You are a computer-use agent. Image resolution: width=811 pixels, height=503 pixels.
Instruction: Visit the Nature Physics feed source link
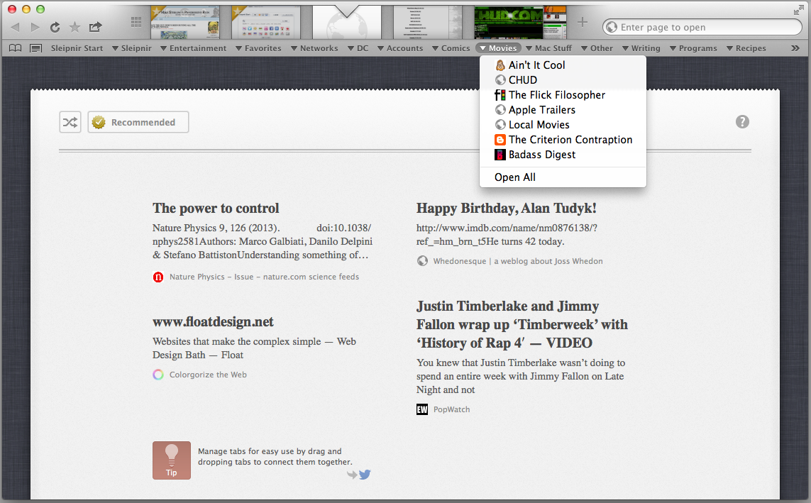[x=264, y=277]
